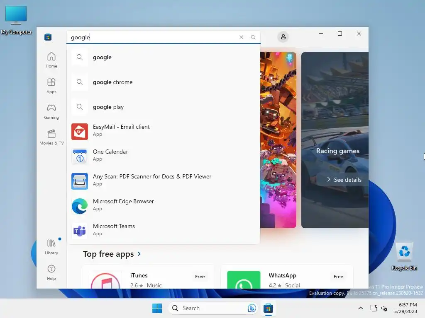
Task: Click the WhatsApp app icon
Action: tap(244, 280)
